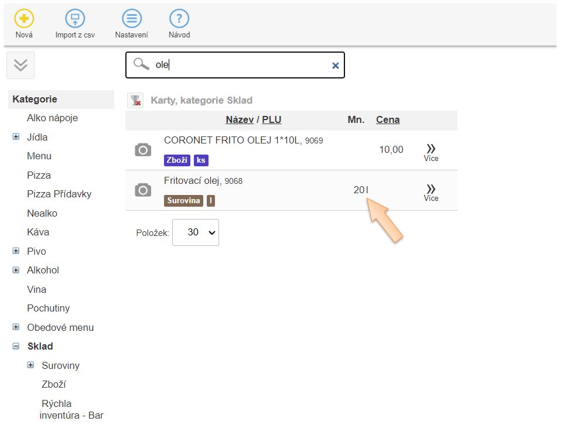Viewport: 567px width, 445px height.
Task: Open the Položek count dropdown
Action: point(196,232)
